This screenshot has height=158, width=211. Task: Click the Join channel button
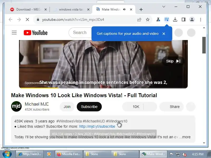pyautogui.click(x=67, y=107)
